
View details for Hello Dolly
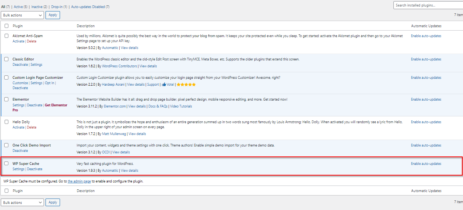[x=138, y=134]
